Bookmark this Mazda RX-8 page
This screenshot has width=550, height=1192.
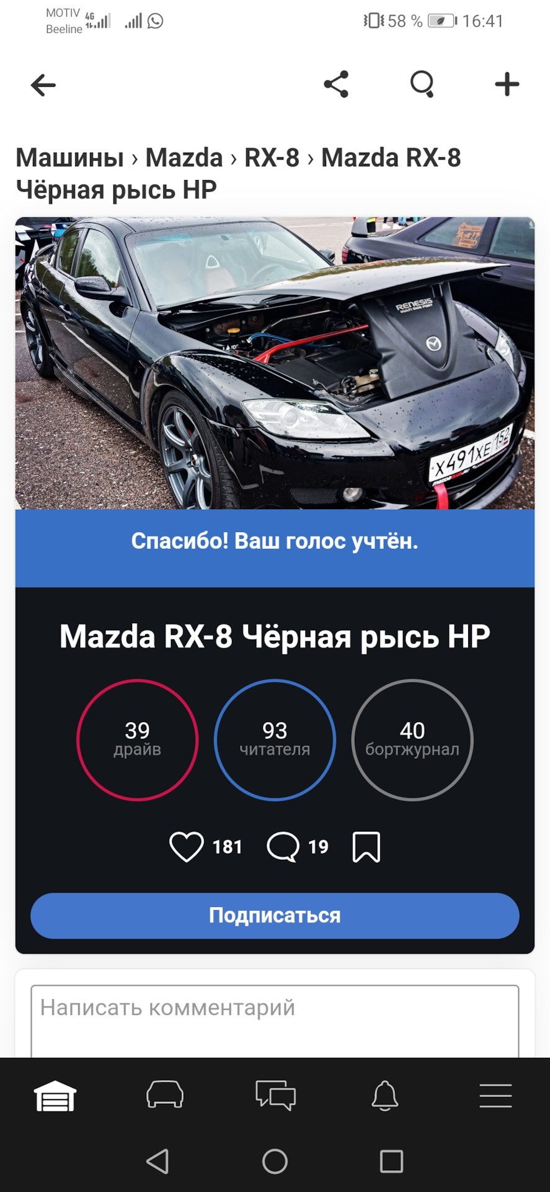366,847
